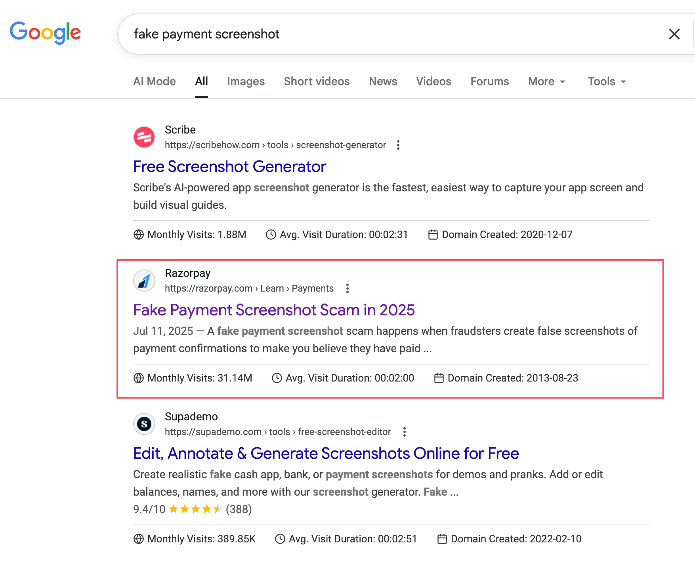Switch to the Images tab
The image size is (695, 561).
pyautogui.click(x=246, y=81)
